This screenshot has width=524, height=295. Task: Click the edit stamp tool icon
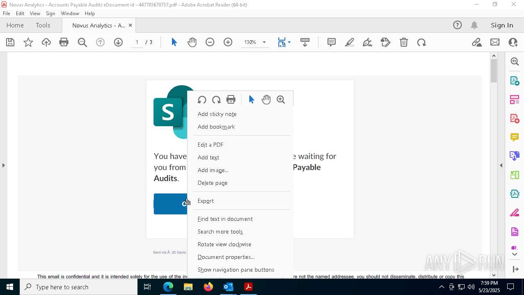point(386,42)
